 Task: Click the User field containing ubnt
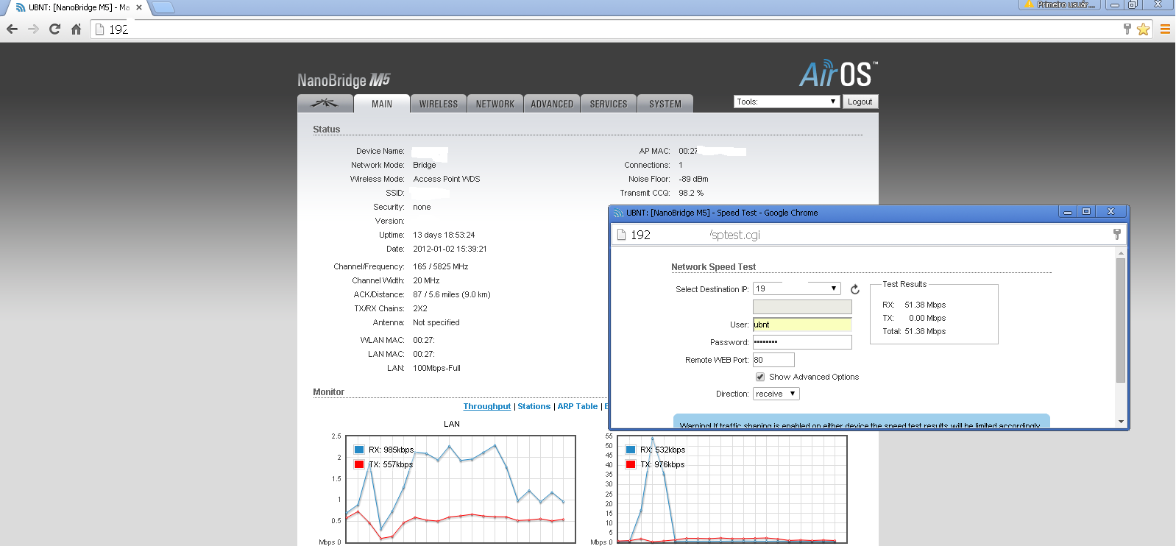(x=802, y=325)
